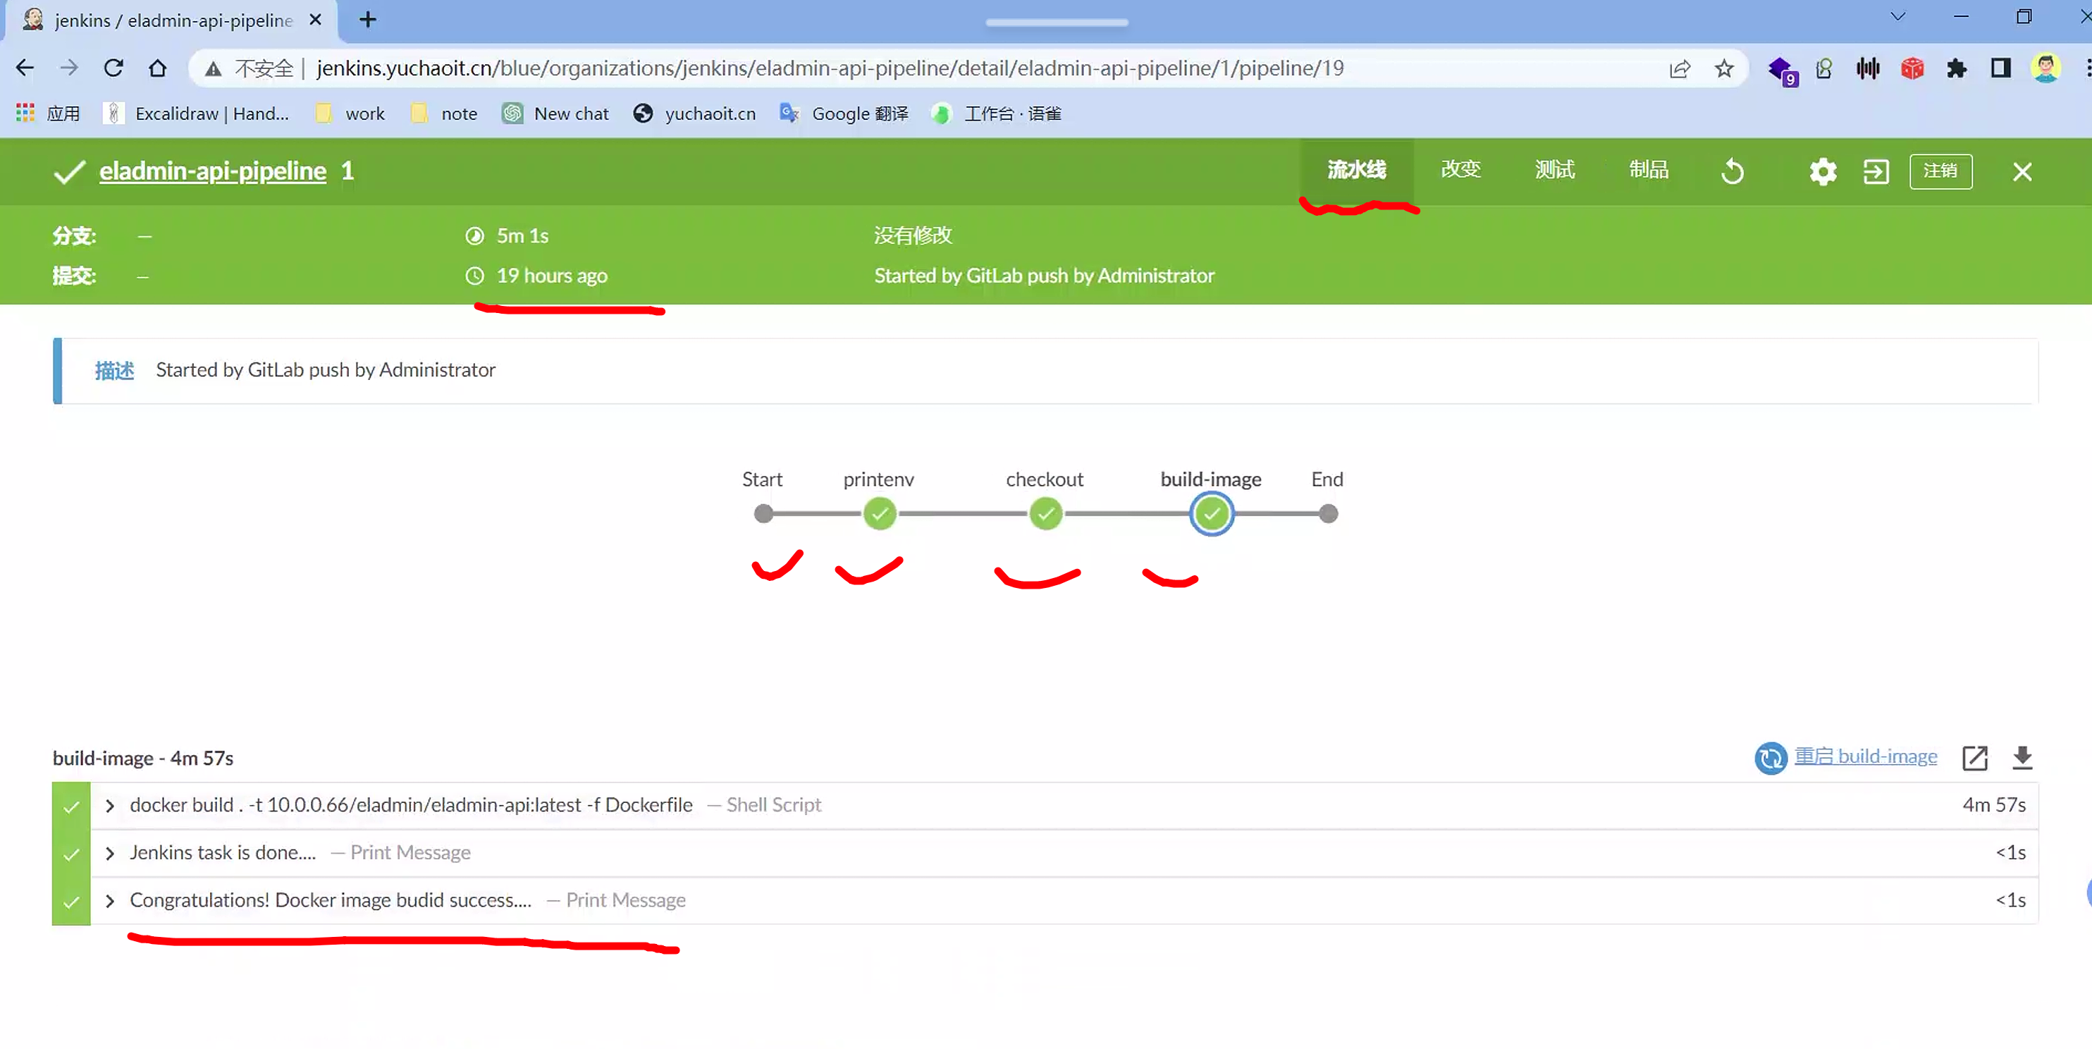The height and width of the screenshot is (1049, 2092).
Task: Select the checkout stage node
Action: pos(1045,513)
